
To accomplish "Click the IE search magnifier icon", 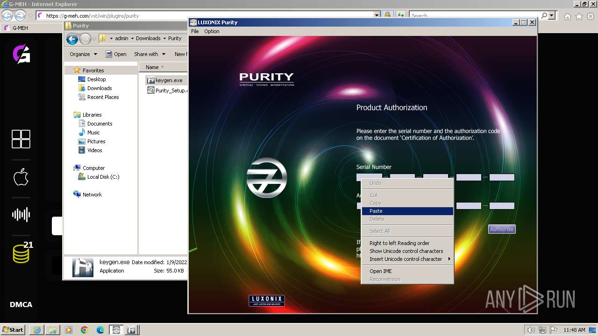I will pos(544,15).
